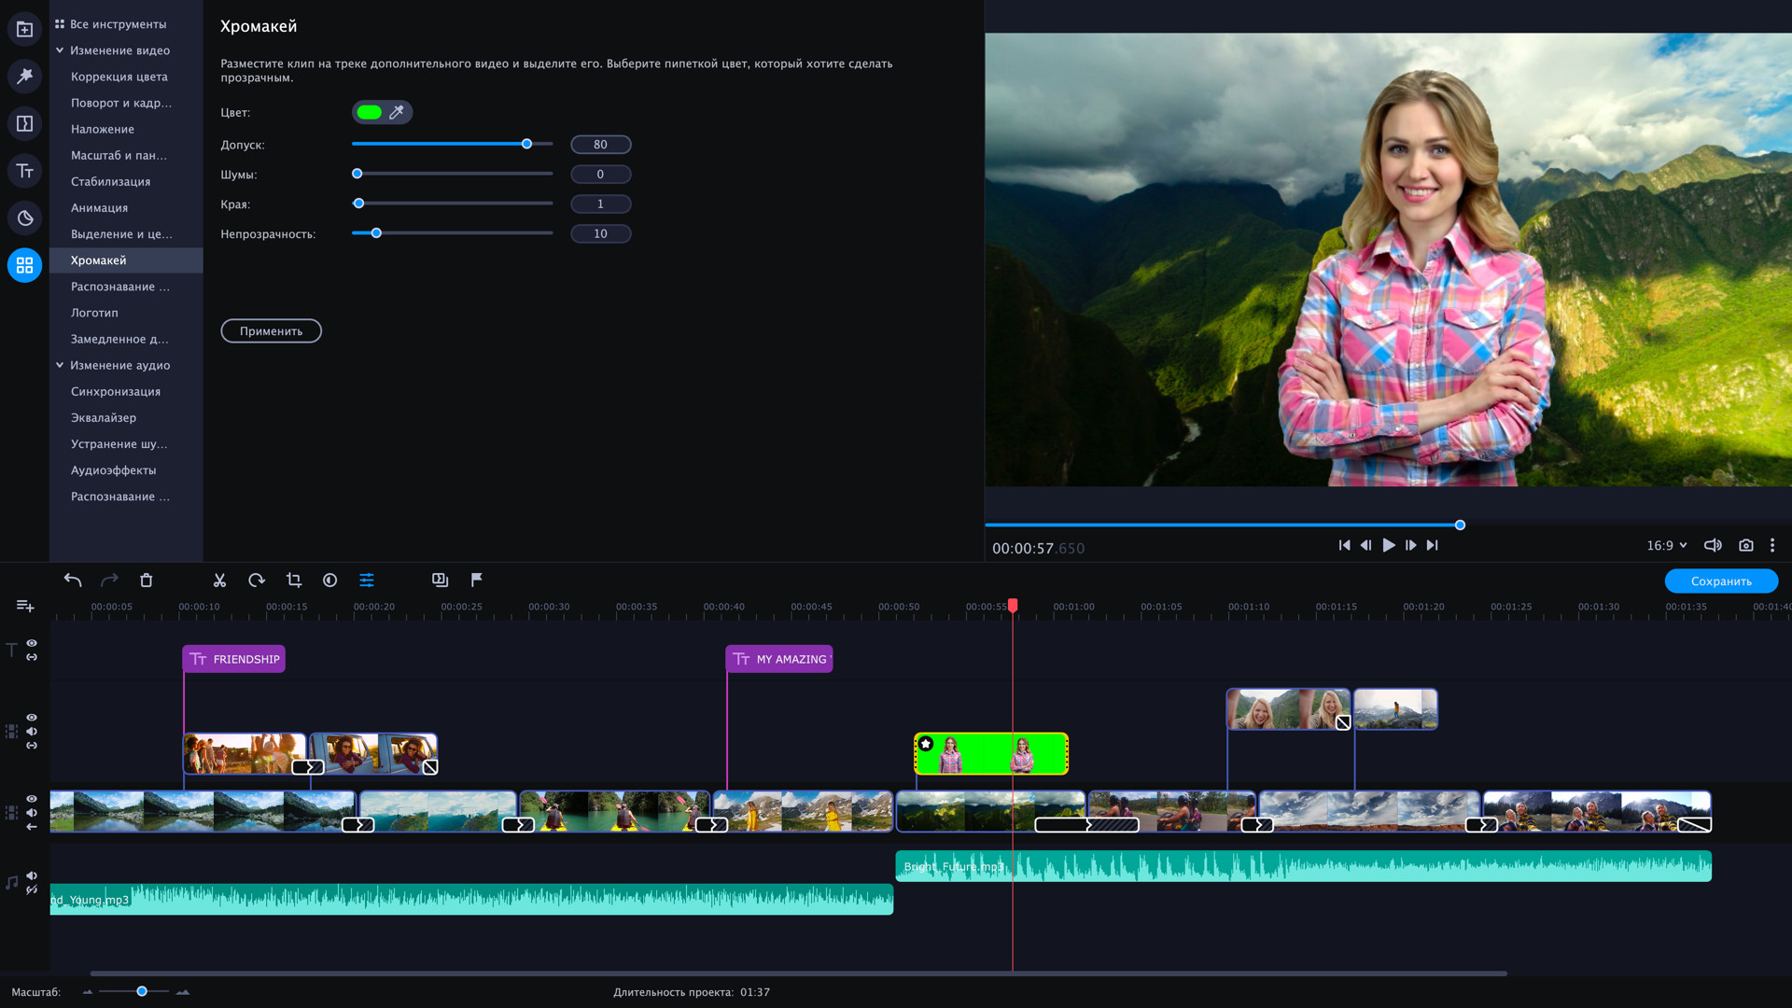The width and height of the screenshot is (1792, 1008).
Task: Hide the titles track with eye icon
Action: tap(32, 643)
